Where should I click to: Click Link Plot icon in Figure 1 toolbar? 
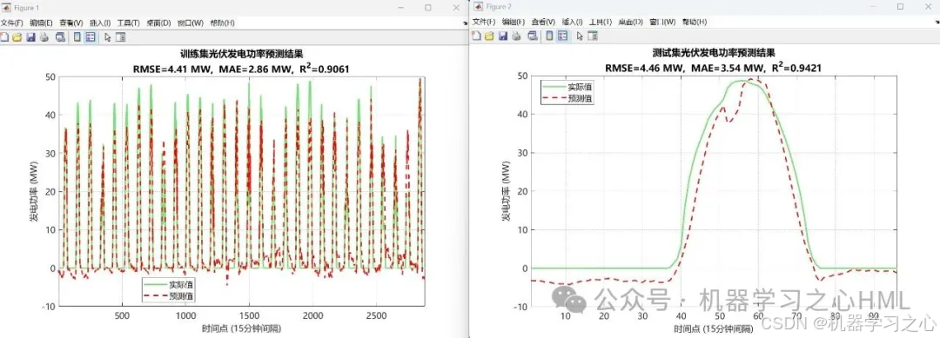tap(60, 37)
